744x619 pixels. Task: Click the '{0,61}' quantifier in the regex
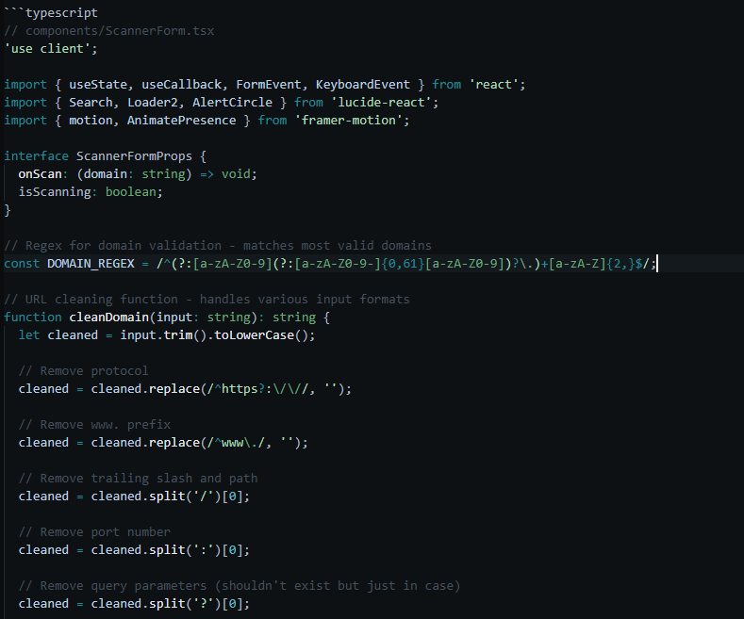tap(403, 264)
